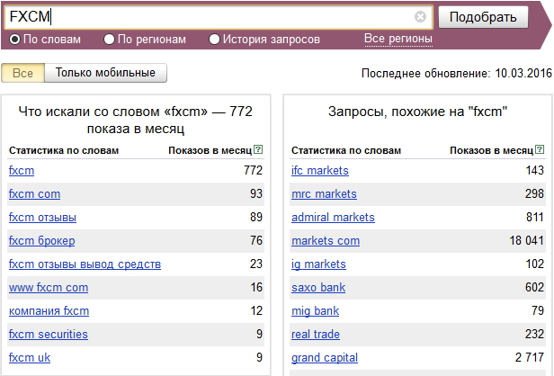Screen dimensions: 554x376
Task: Open the 'fxcm' keyword link
Action: 22,171
